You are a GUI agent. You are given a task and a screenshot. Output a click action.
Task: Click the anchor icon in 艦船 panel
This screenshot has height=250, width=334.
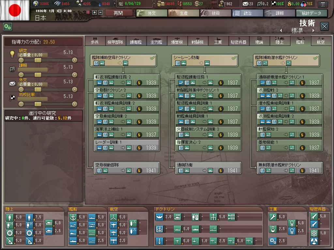tap(73, 217)
